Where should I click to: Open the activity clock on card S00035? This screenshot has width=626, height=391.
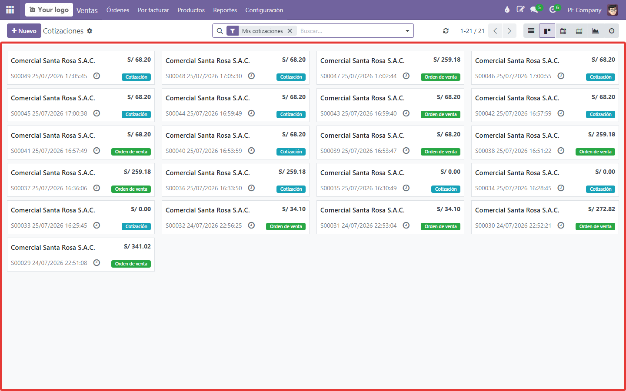tap(406, 188)
